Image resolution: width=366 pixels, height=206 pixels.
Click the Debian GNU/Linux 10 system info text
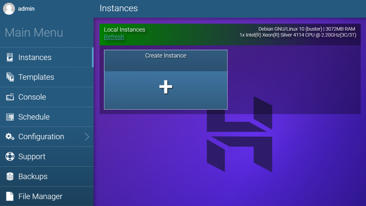pyautogui.click(x=306, y=29)
